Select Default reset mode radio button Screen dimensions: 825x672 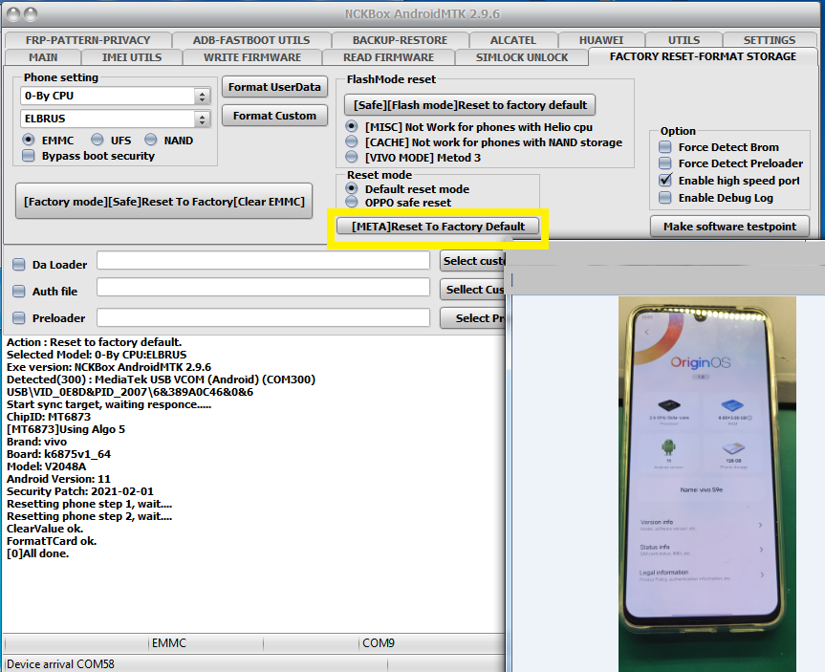coord(352,188)
